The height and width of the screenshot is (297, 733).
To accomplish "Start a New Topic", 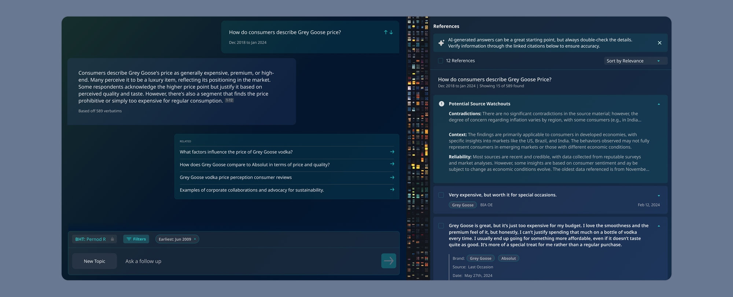I will [95, 261].
